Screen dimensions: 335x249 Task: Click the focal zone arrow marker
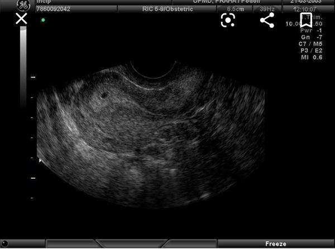pyautogui.click(x=39, y=161)
